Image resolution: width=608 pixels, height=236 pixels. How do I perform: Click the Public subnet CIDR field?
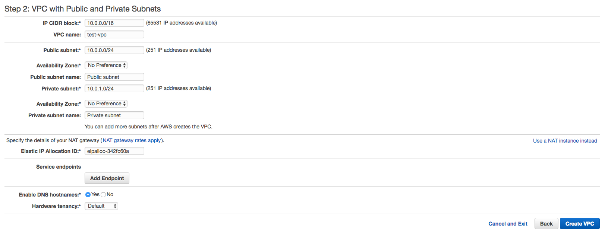click(114, 50)
